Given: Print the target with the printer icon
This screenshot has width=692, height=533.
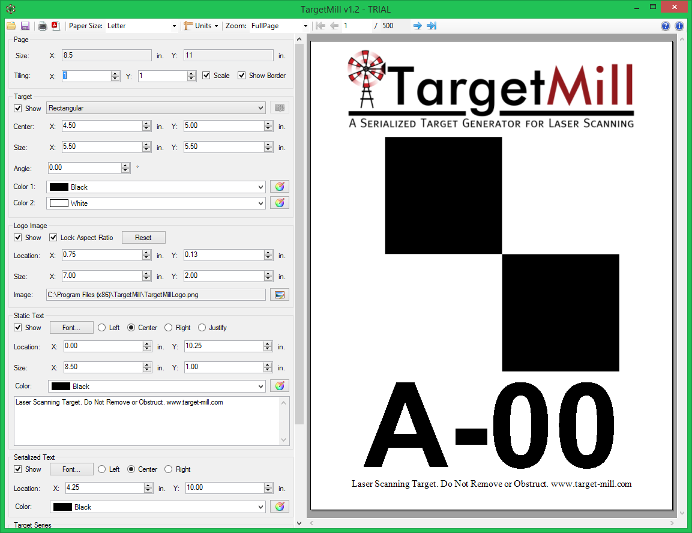Looking at the screenshot, I should pos(43,26).
